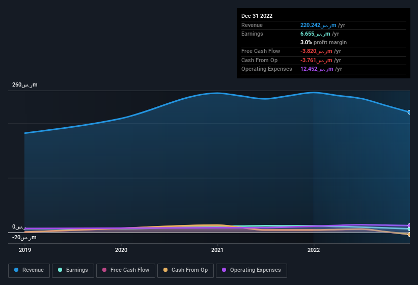Click the 2019 x-axis label
This screenshot has width=418, height=285.
click(x=25, y=250)
